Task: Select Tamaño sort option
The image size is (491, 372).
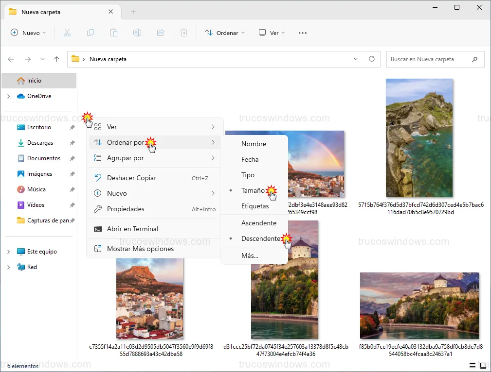Action: 253,190
